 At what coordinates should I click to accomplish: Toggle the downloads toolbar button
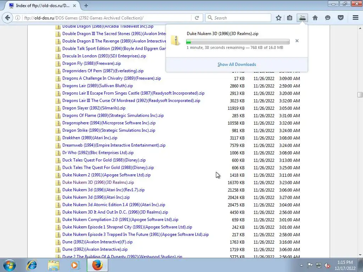(302, 18)
